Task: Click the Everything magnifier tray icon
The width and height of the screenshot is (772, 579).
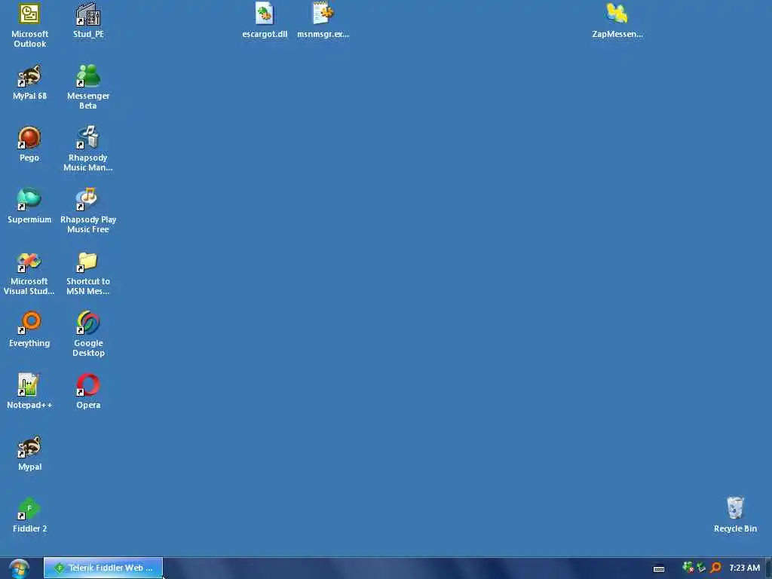Action: point(715,568)
